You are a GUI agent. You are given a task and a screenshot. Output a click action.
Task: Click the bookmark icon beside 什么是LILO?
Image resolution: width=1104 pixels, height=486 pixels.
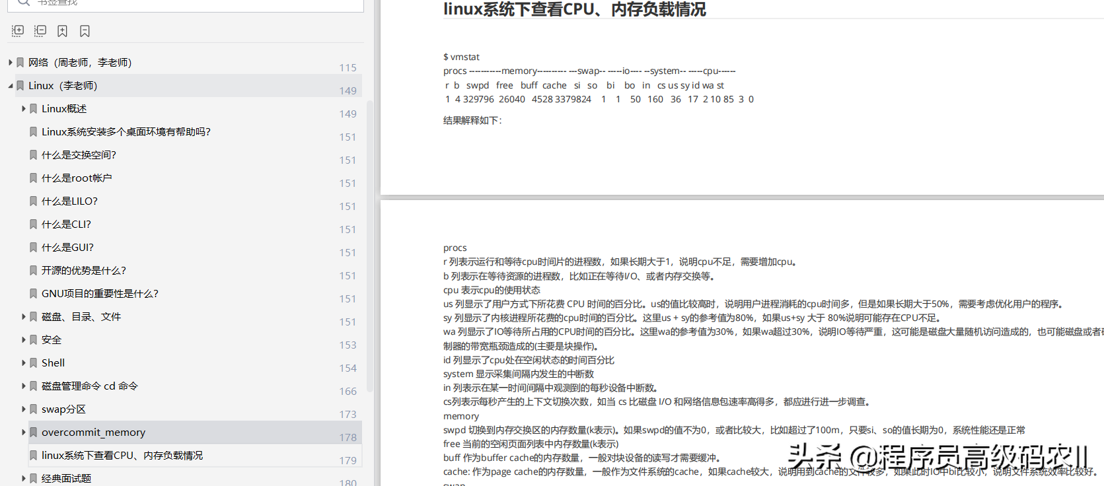[33, 201]
